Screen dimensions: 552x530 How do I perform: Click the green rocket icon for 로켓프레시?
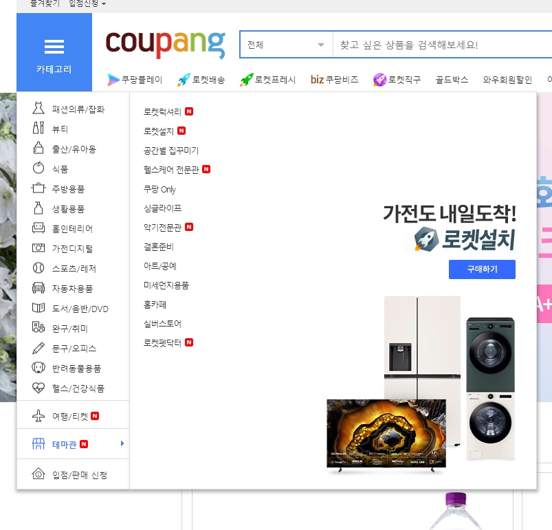point(246,80)
